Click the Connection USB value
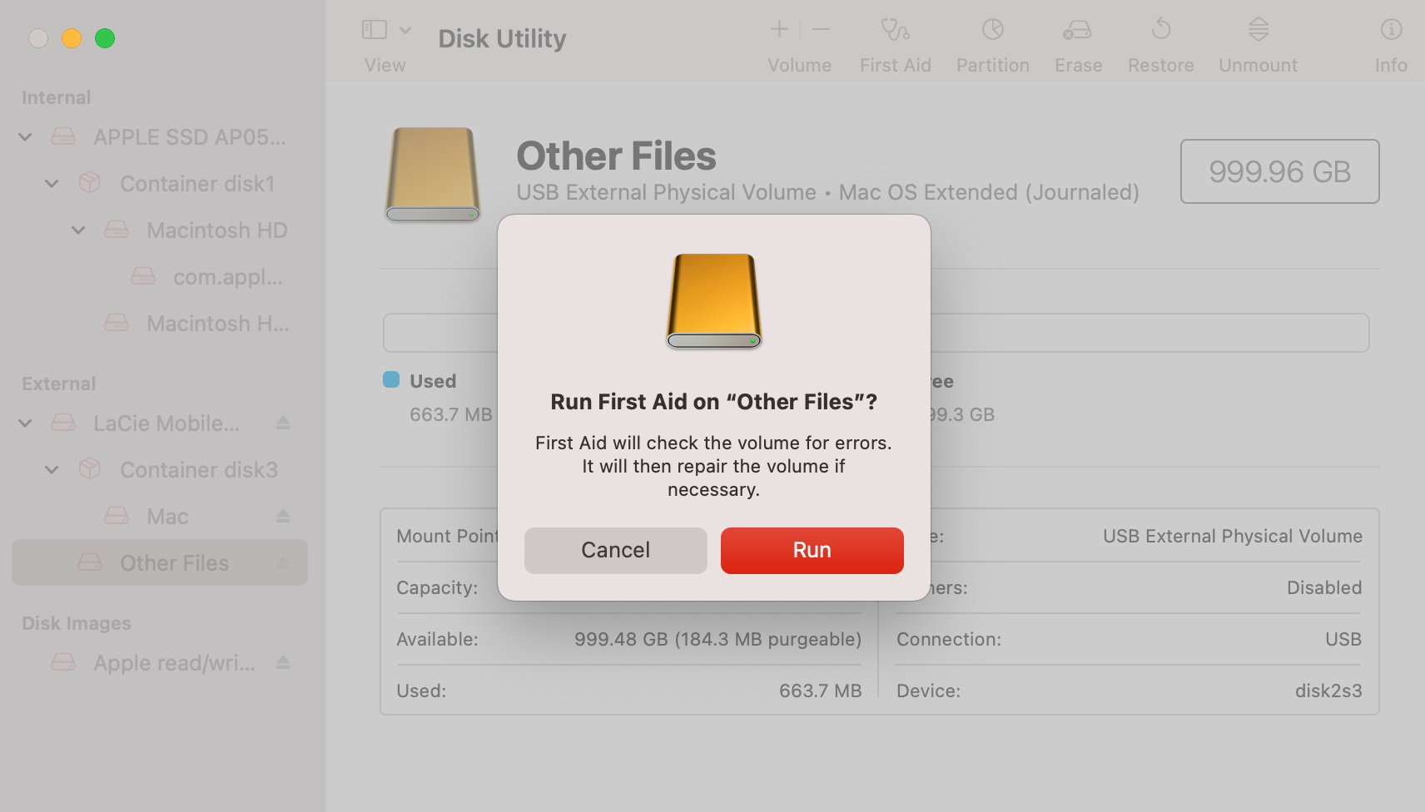The height and width of the screenshot is (812, 1425). coord(1343,639)
